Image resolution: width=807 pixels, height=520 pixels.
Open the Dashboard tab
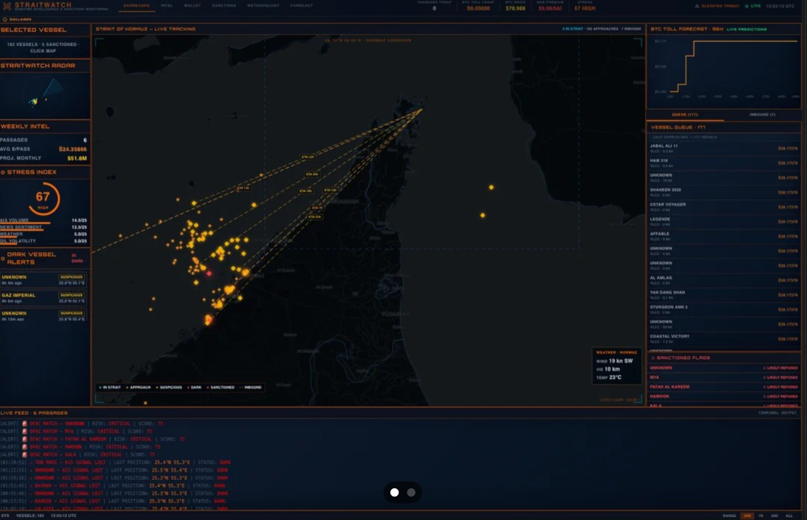point(136,6)
